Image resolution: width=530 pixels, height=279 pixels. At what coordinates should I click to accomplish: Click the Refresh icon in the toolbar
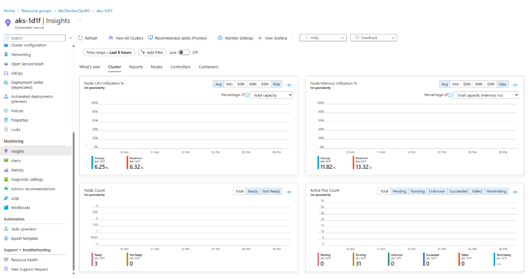80,38
